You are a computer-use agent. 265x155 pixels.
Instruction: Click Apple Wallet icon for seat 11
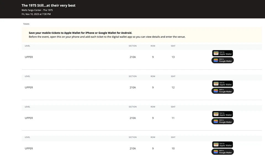[216, 114]
